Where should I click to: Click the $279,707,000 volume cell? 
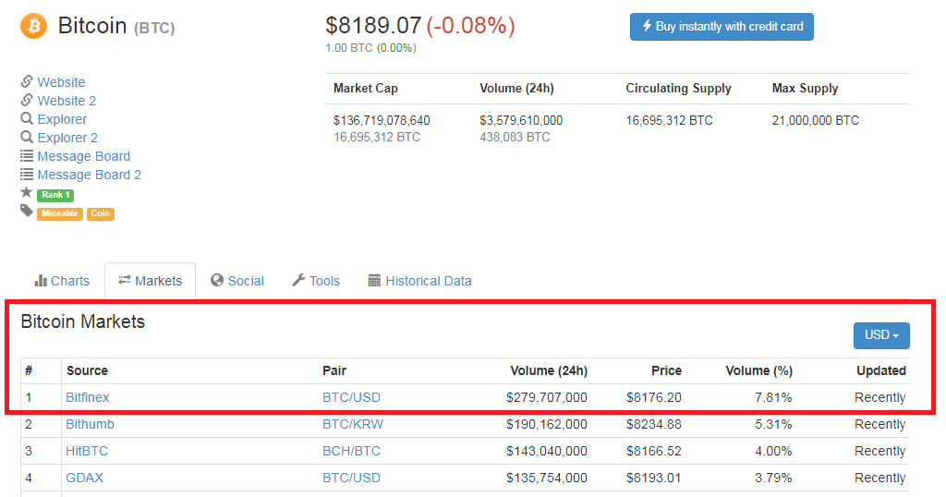click(547, 397)
